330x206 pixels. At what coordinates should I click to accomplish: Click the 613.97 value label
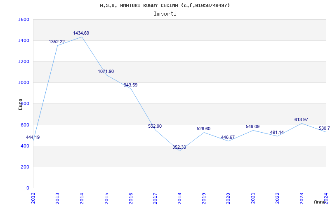[x=301, y=119]
